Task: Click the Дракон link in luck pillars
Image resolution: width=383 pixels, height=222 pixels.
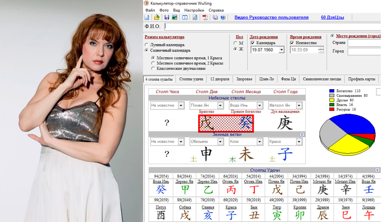Action: tap(322, 207)
